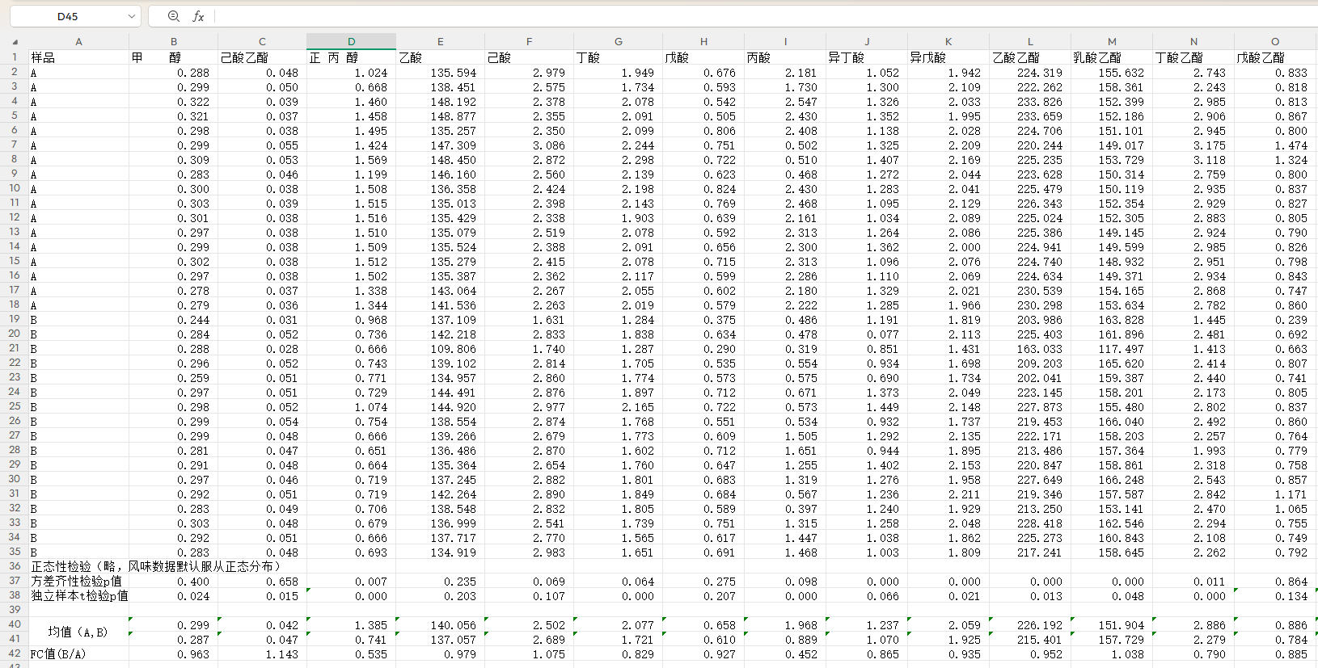
Task: Click the magnifier icon in formula bar
Action: (174, 16)
